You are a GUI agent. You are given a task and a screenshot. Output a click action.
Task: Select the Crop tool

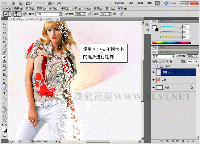click(x=4, y=42)
